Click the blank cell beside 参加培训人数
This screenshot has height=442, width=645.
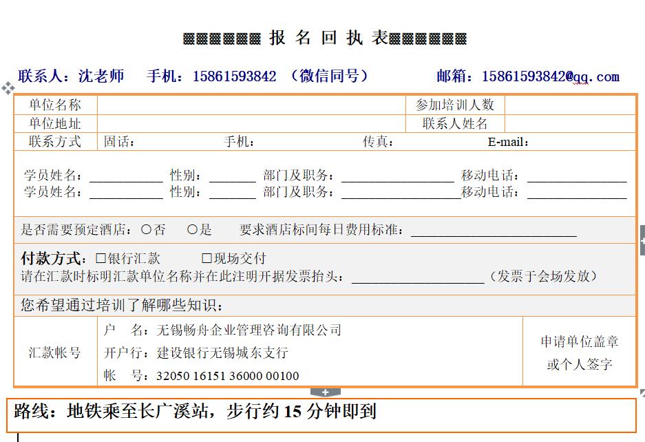(570, 105)
